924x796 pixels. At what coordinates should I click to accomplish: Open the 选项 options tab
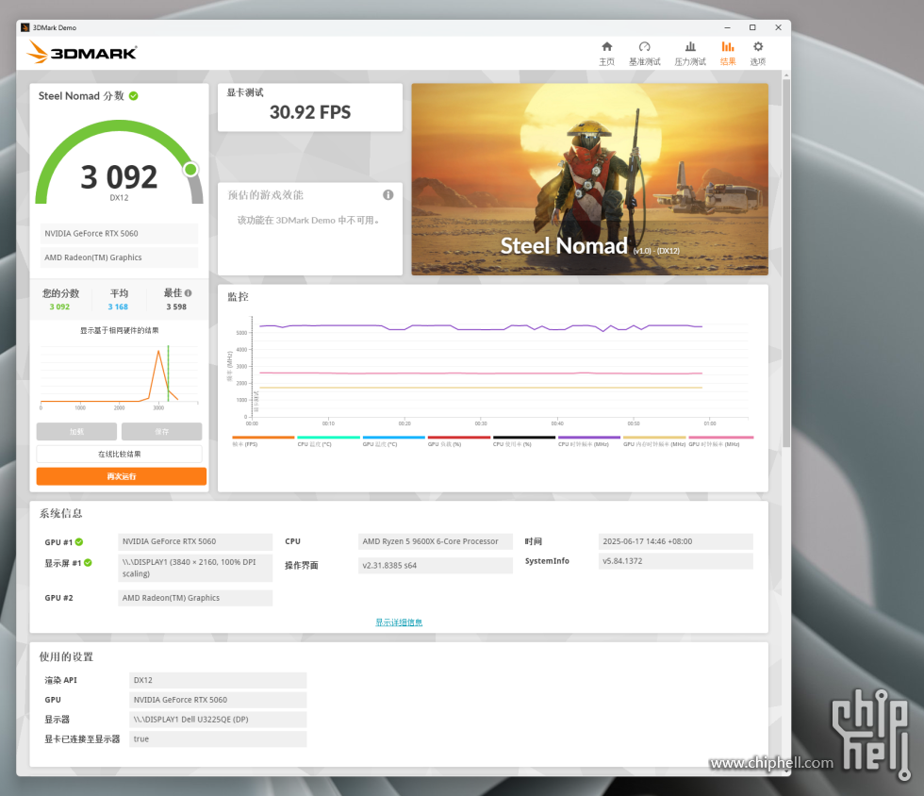pyautogui.click(x=758, y=53)
